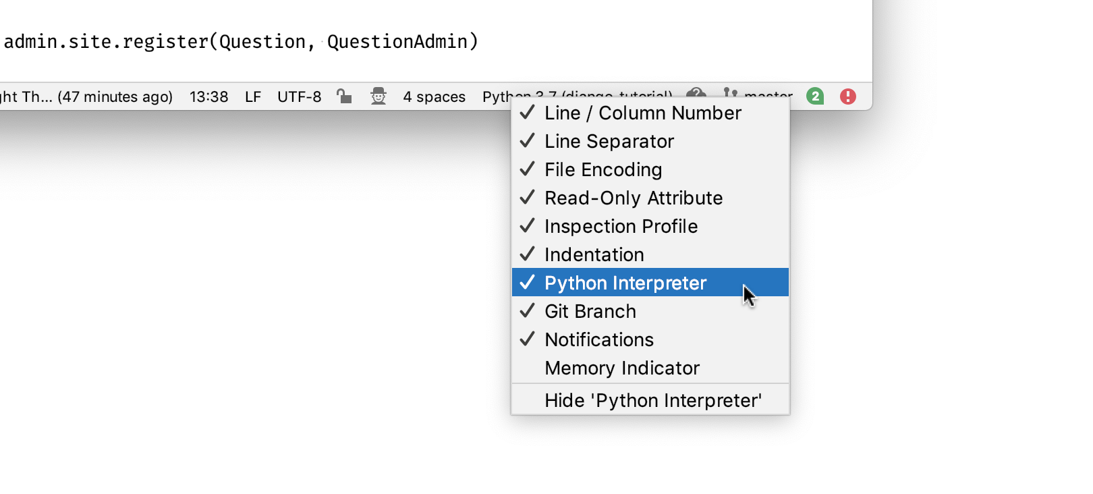Choose Hide 'Python Interpreter' menu entry
The height and width of the screenshot is (494, 1093).
650,400
